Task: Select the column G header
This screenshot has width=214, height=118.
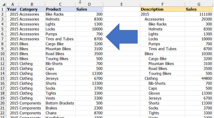Action: click(x=199, y=4)
